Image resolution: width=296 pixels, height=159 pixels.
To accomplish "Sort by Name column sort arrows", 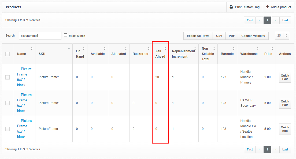I will (32, 49).
